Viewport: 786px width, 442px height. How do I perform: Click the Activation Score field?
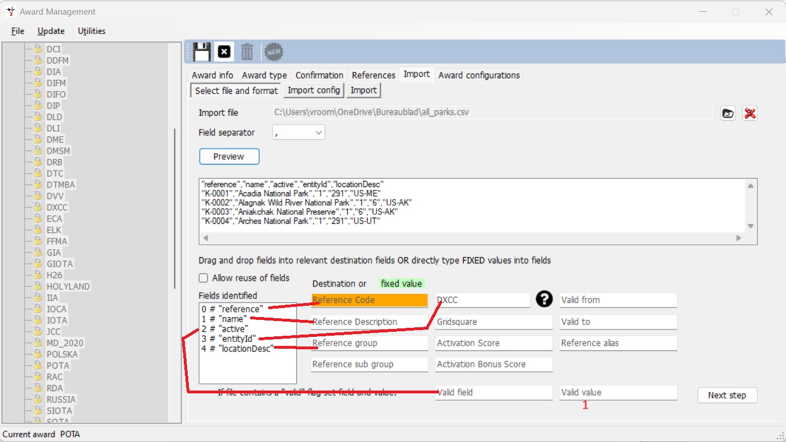coord(494,343)
